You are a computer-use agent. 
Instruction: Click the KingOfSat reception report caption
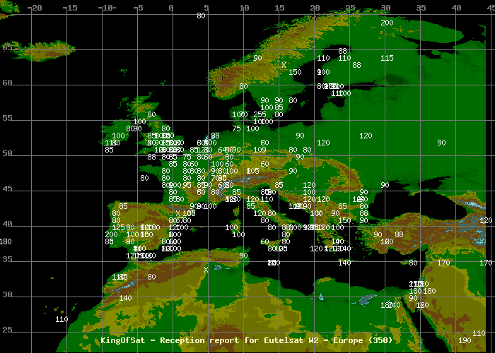coord(247,341)
